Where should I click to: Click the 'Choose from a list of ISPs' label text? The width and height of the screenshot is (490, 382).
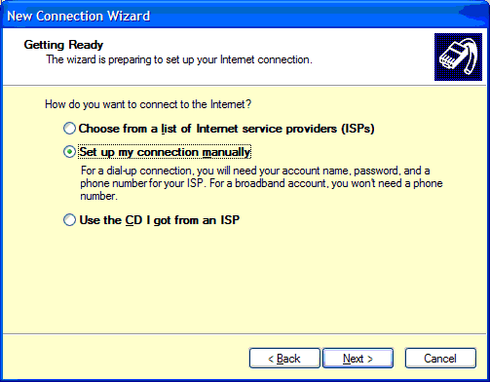click(x=227, y=129)
